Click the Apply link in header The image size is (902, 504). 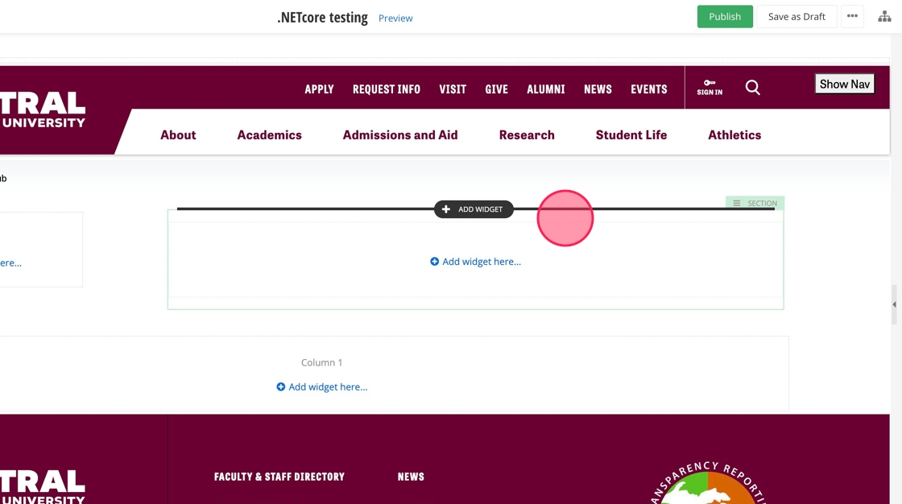pos(319,89)
